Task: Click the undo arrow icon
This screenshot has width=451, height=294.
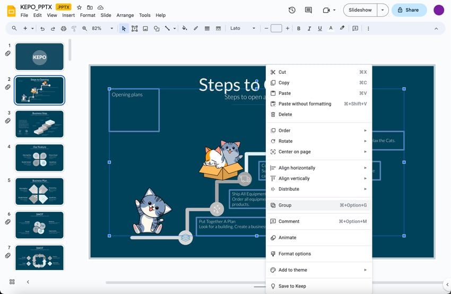Action: [x=42, y=29]
